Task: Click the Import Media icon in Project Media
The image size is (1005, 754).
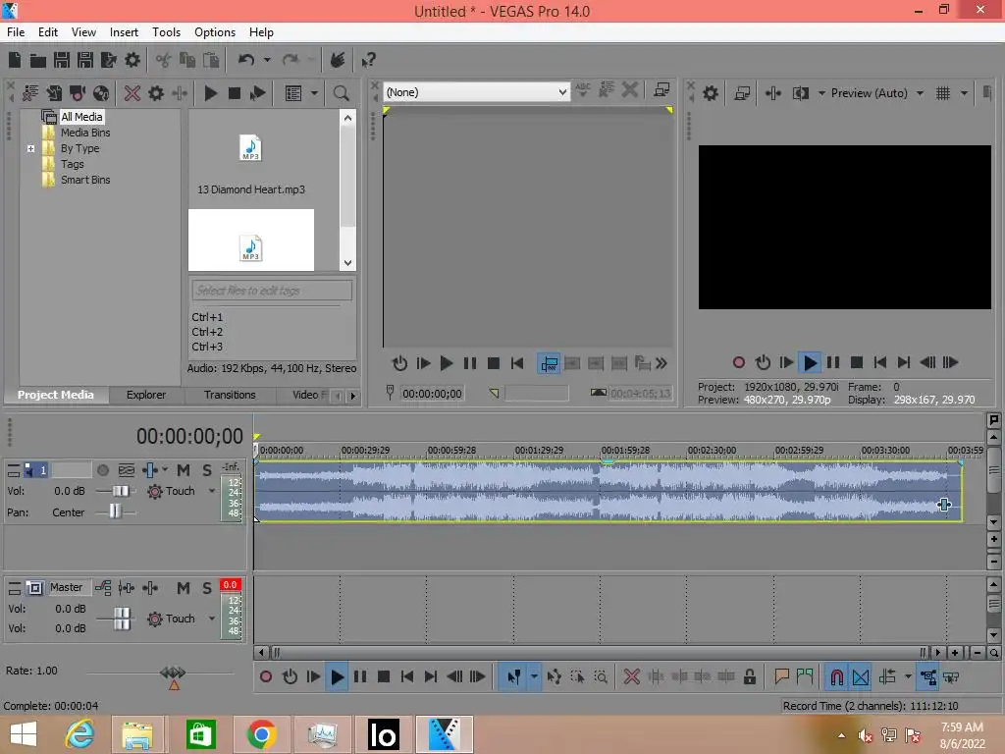Action: [54, 93]
